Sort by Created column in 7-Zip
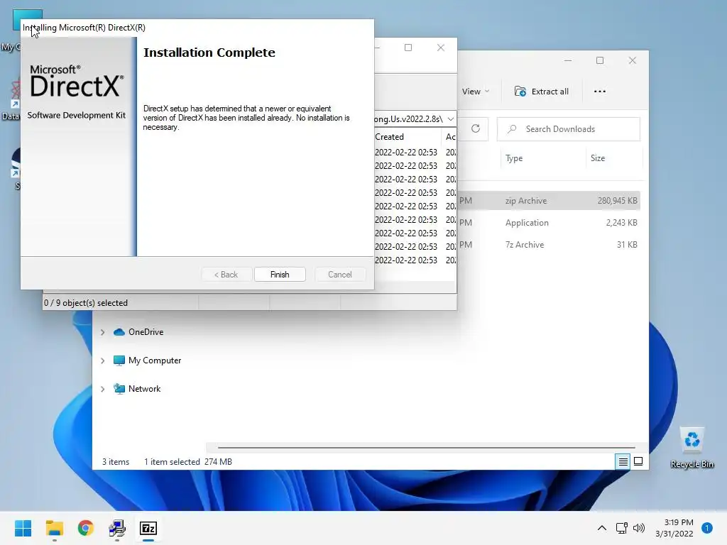The image size is (727, 545). click(389, 137)
